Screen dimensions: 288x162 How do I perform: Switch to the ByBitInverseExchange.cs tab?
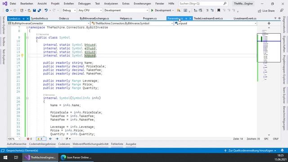coord(94,18)
